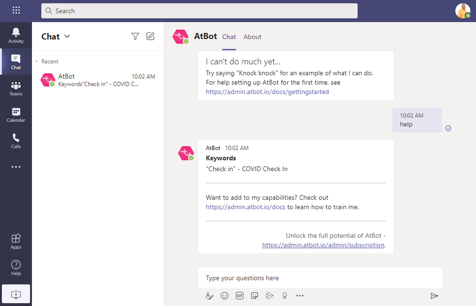The height and width of the screenshot is (306, 476).
Task: Go to Teams in sidebar
Action: point(16,88)
